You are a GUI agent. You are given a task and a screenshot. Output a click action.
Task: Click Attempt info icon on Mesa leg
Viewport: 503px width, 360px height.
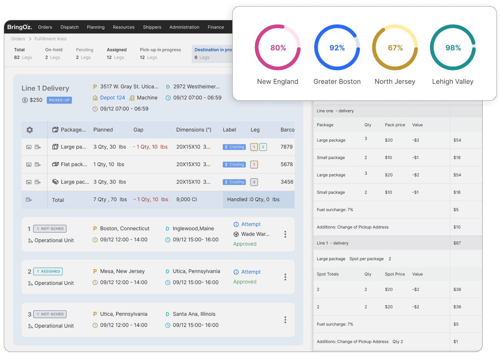point(236,272)
